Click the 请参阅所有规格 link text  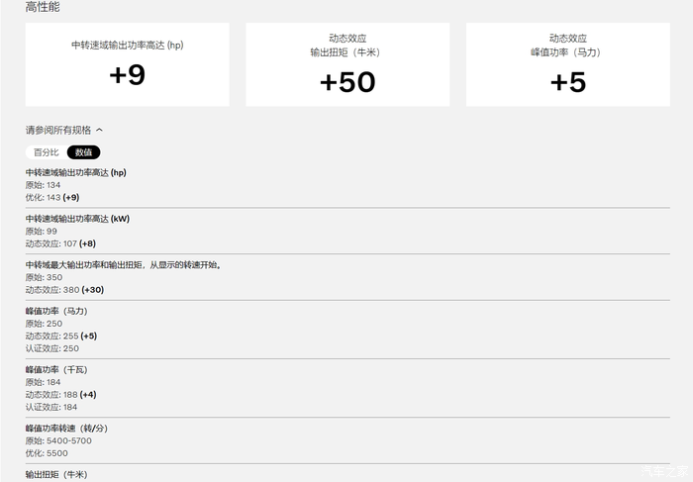click(58, 130)
